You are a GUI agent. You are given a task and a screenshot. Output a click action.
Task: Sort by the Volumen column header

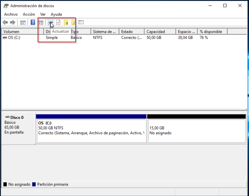[22, 31]
